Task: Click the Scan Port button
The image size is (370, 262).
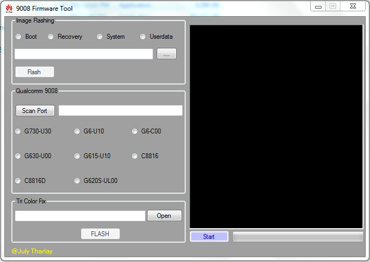Action: pos(35,110)
